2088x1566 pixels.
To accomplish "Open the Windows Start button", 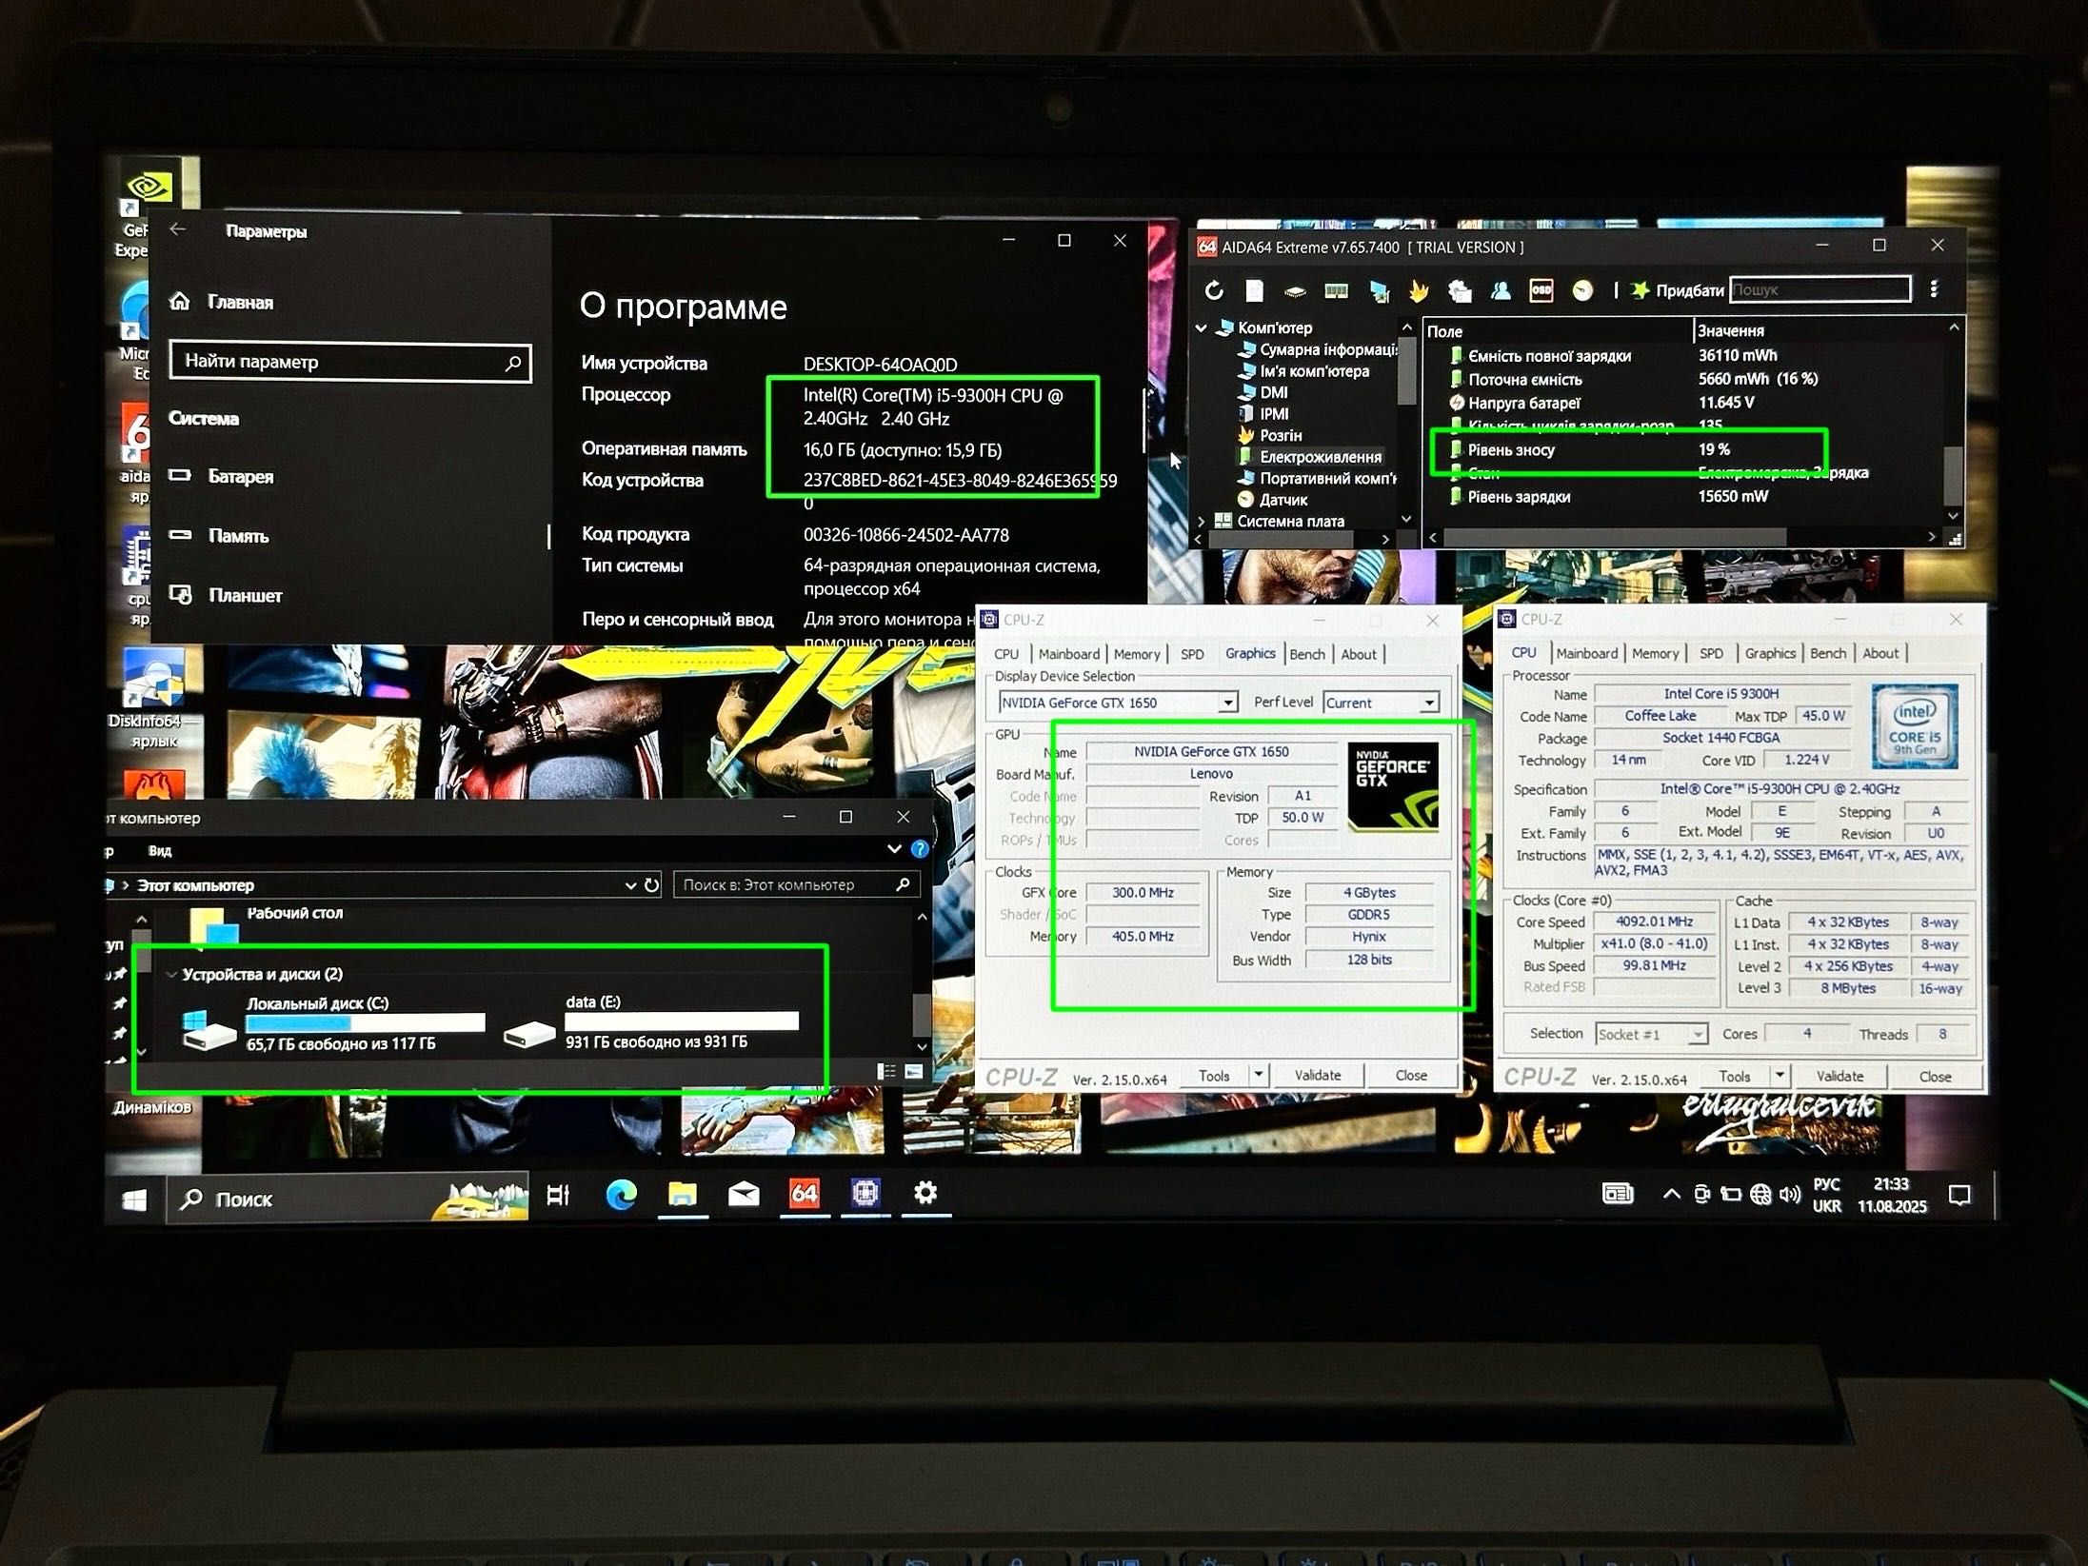I will [x=134, y=1199].
